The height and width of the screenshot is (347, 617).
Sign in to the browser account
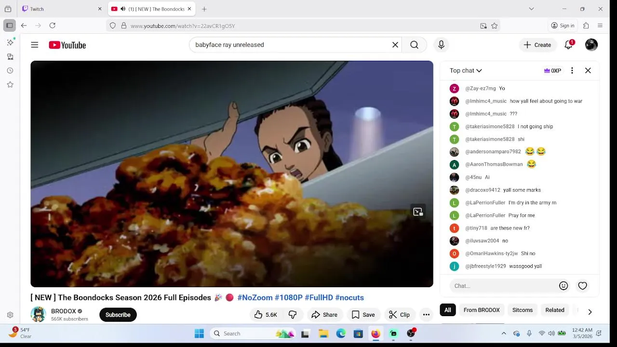(x=563, y=26)
